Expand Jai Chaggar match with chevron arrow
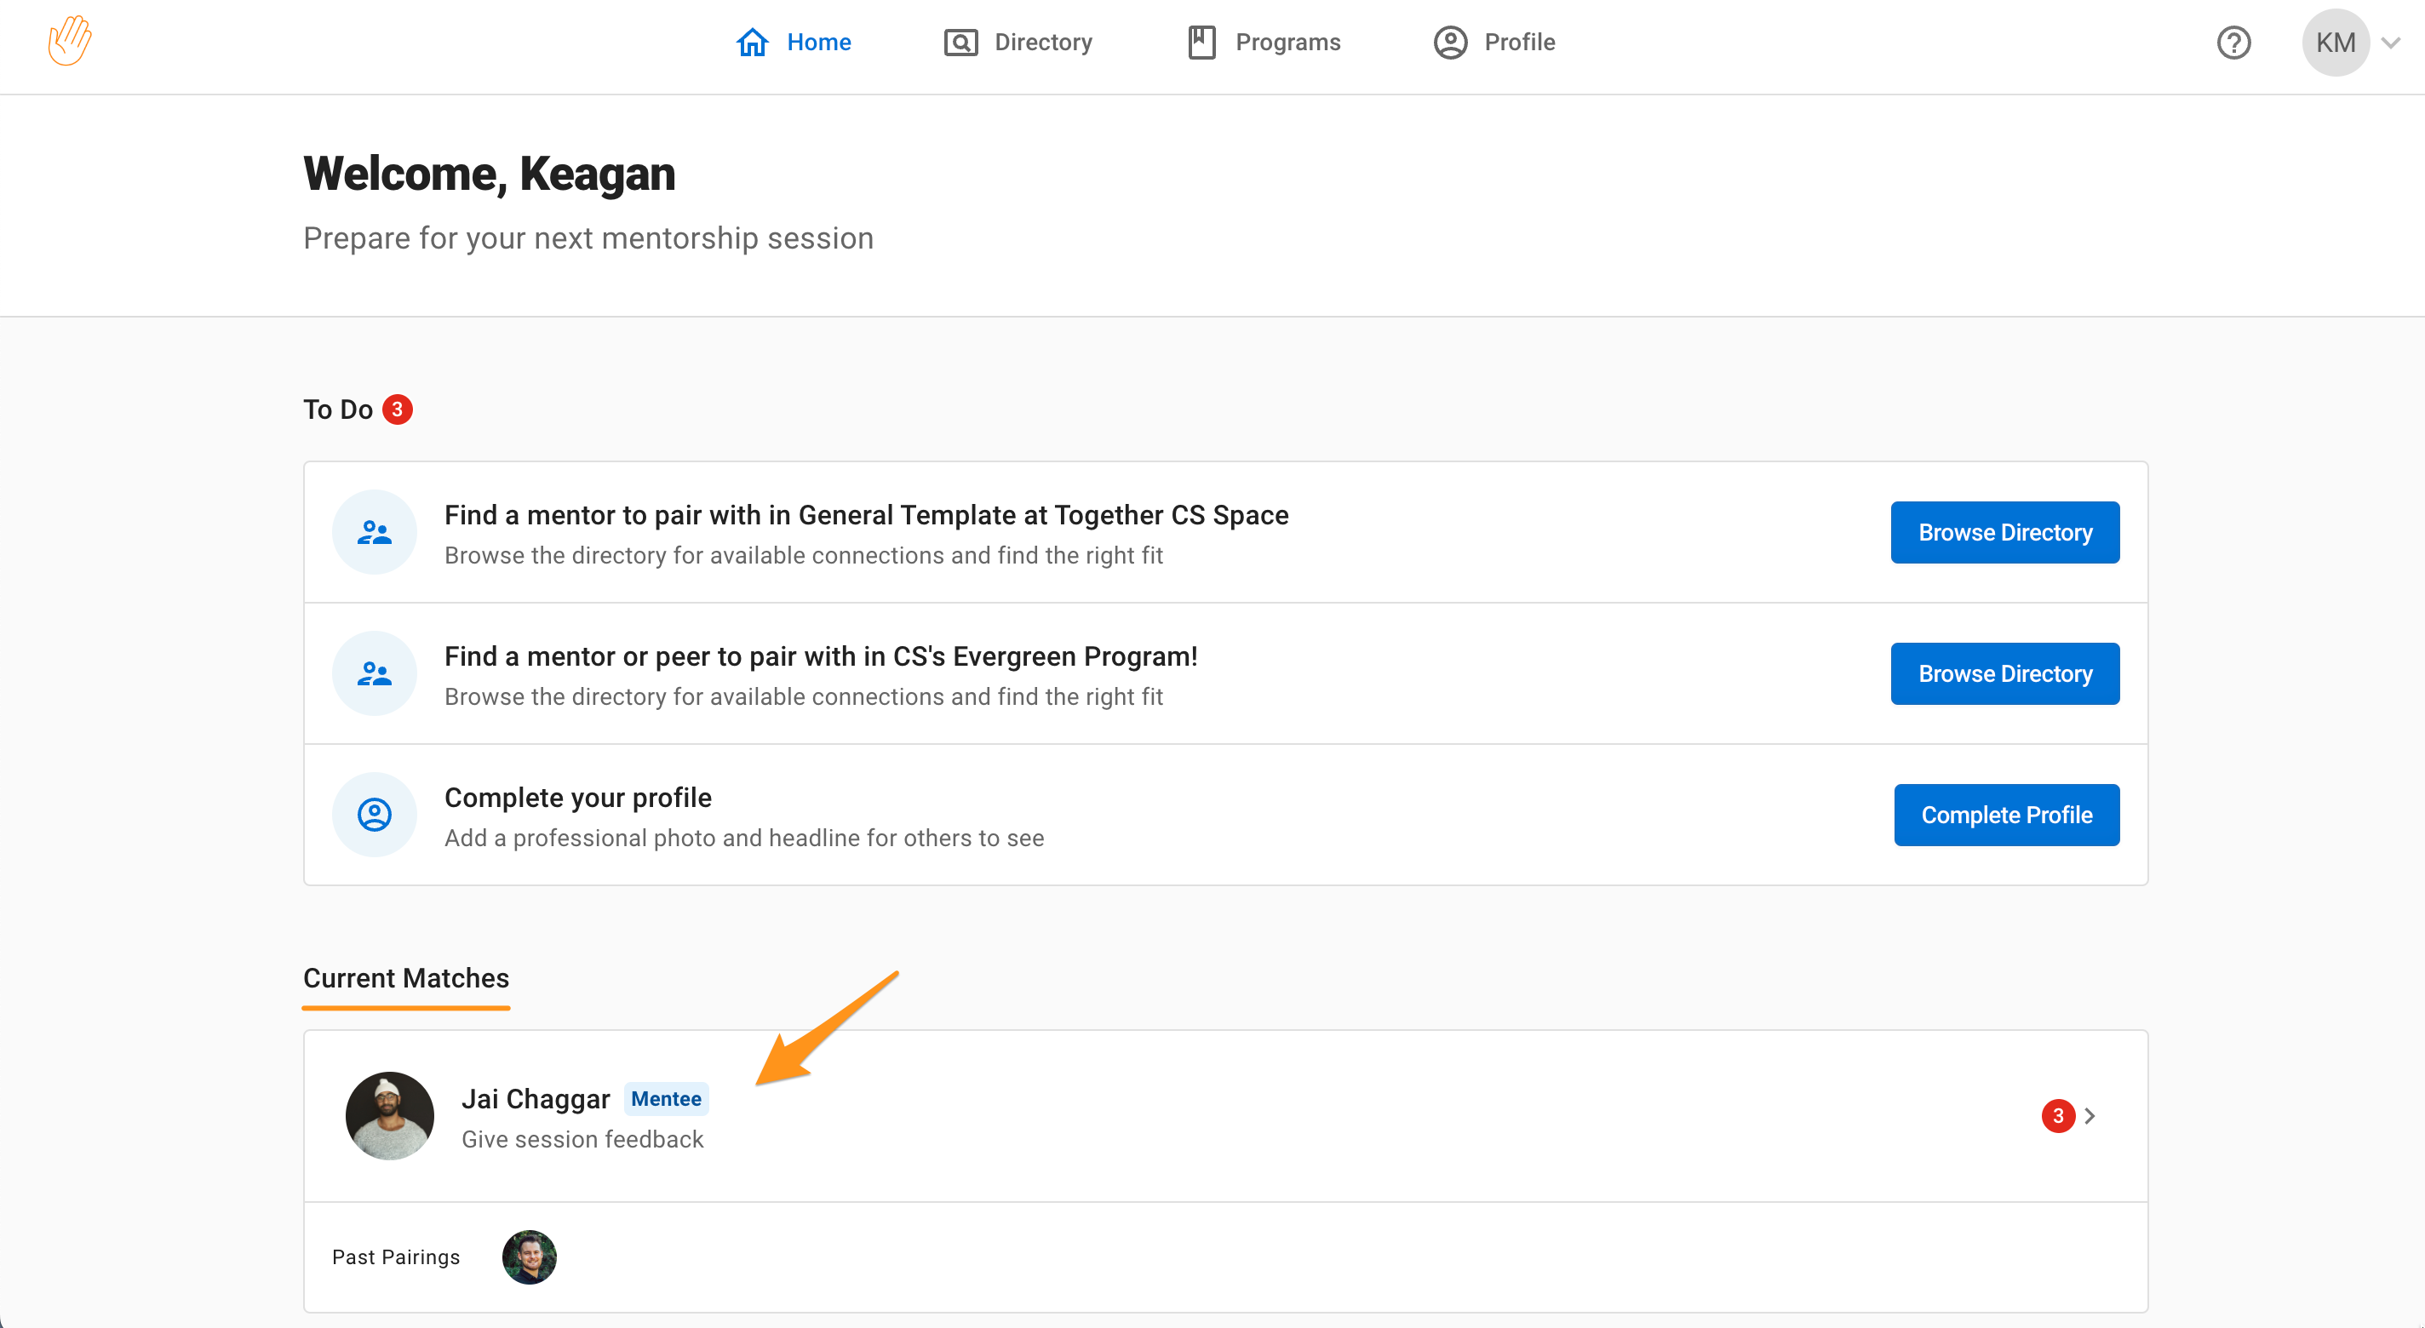 coord(2090,1116)
